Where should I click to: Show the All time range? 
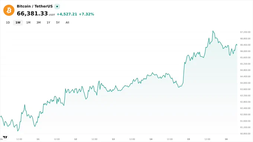tap(67, 23)
